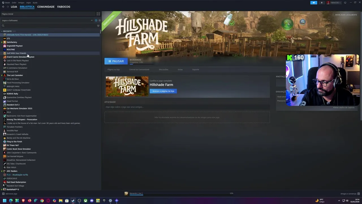Open File Explorer from taskbar

61,201
